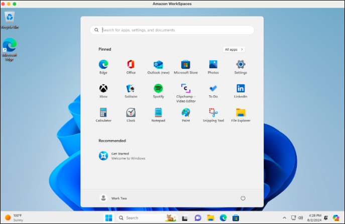The image size is (345, 224).
Task: Click the Power button
Action: [243, 198]
